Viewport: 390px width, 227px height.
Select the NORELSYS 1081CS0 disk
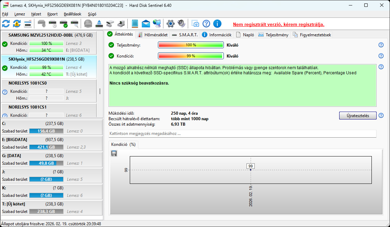(49, 91)
